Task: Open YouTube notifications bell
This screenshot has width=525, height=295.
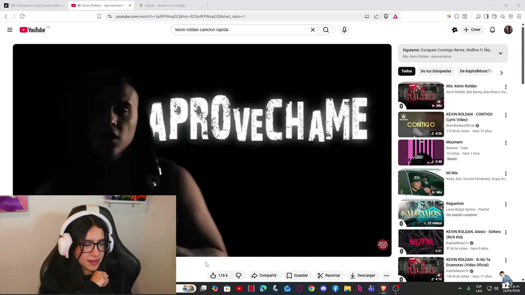Action: pos(493,29)
